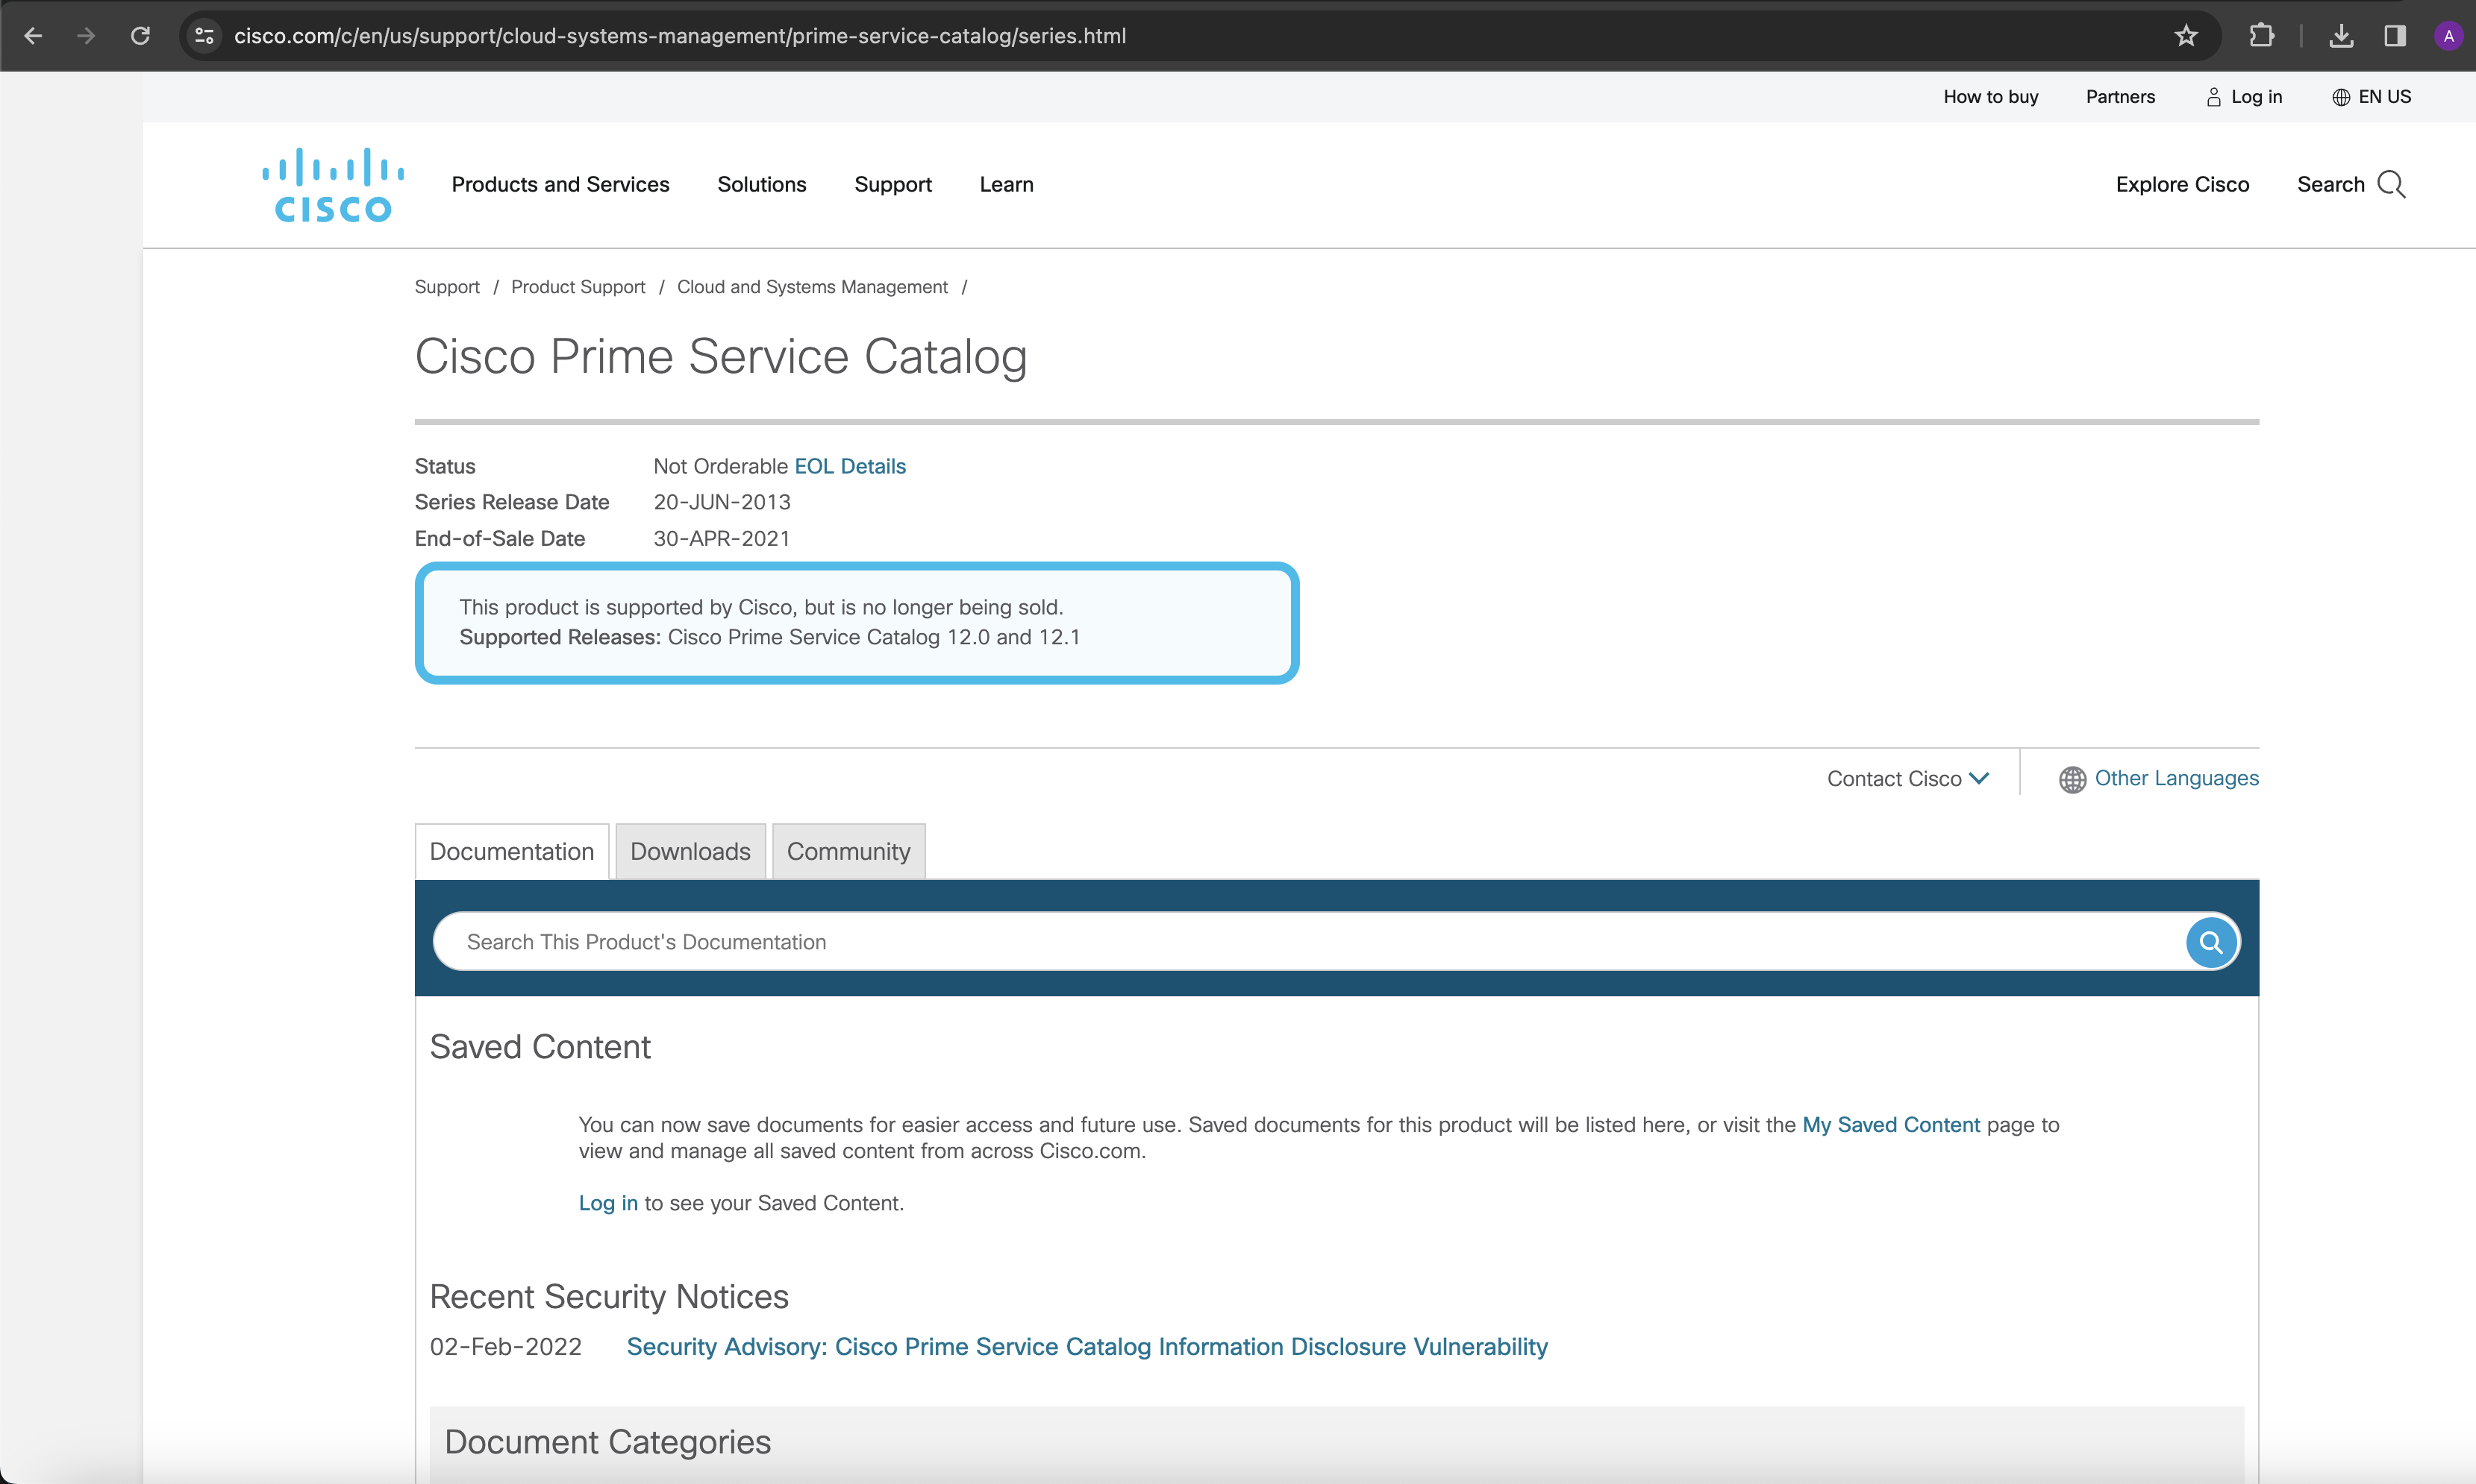Open the EOL Details link

pos(849,466)
